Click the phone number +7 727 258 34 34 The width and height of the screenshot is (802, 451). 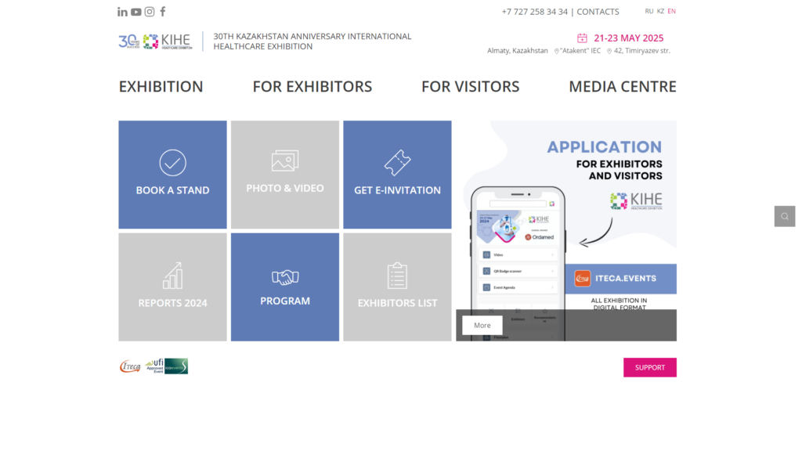(x=534, y=12)
